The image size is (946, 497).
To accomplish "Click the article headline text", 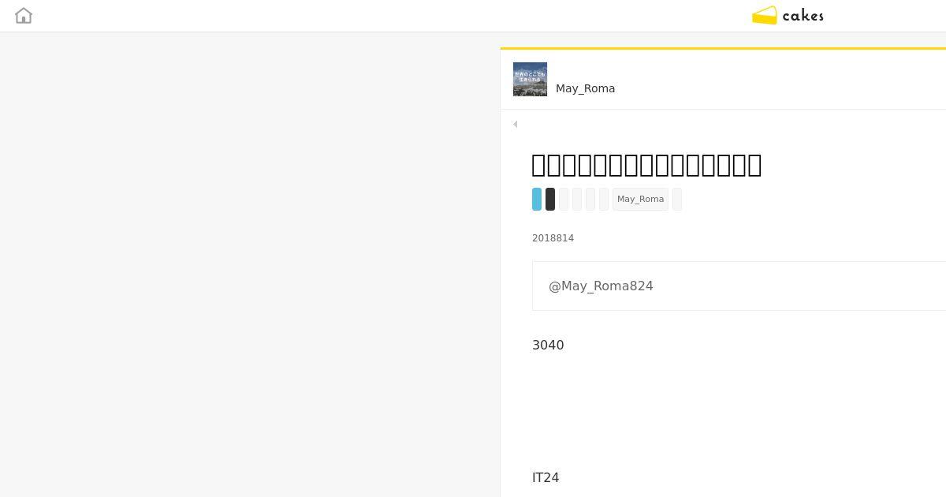I will click(646, 165).
